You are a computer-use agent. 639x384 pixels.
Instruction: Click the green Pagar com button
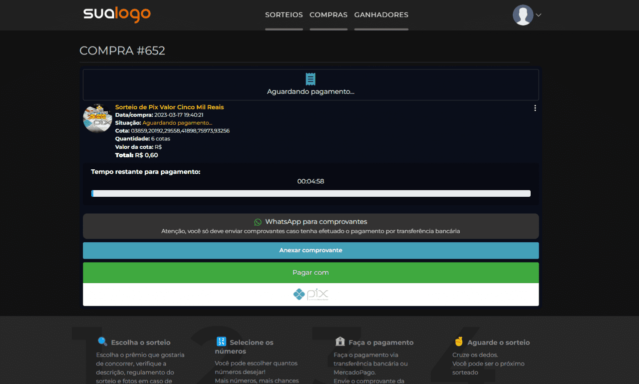coord(311,273)
